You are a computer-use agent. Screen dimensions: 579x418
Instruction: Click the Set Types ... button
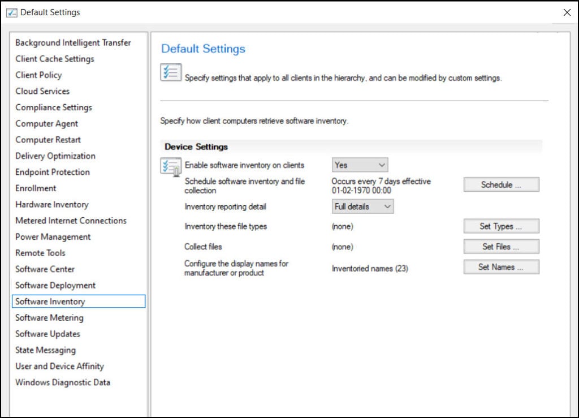(x=501, y=226)
